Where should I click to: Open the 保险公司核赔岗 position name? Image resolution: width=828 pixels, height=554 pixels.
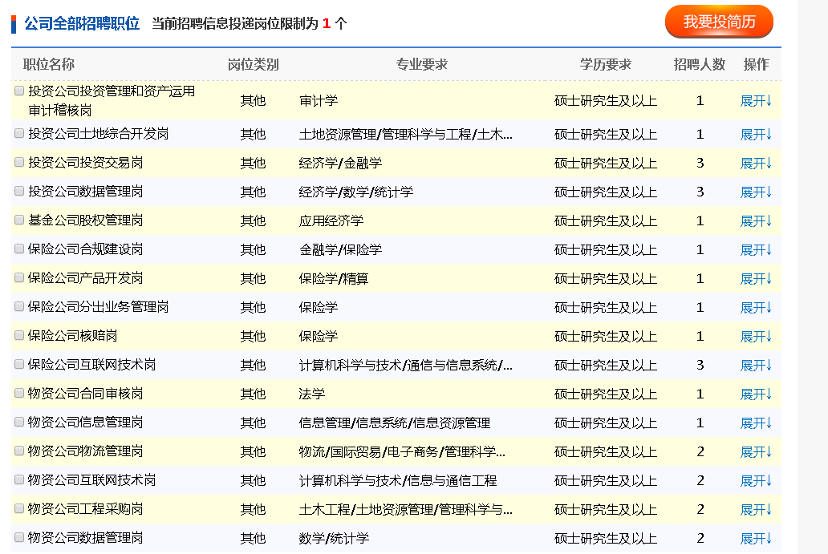pos(72,336)
